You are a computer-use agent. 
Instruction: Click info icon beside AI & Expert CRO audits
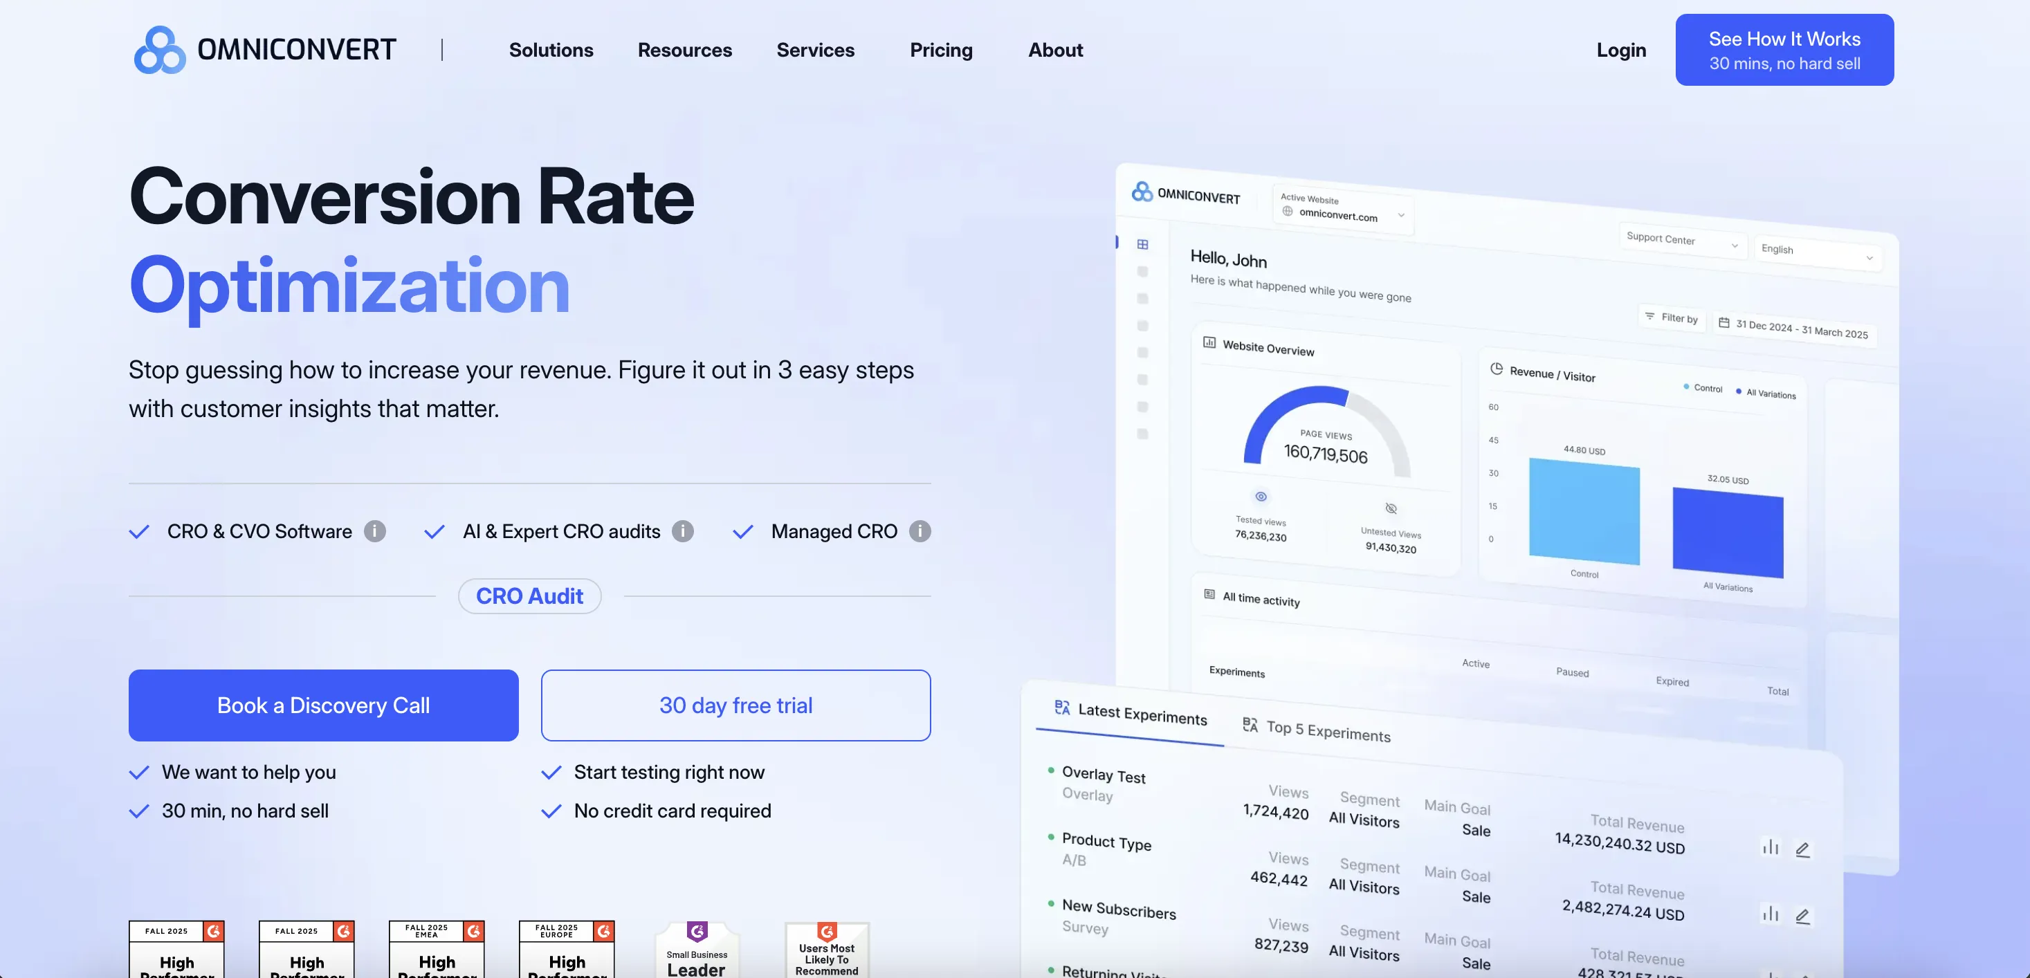pyautogui.click(x=682, y=531)
